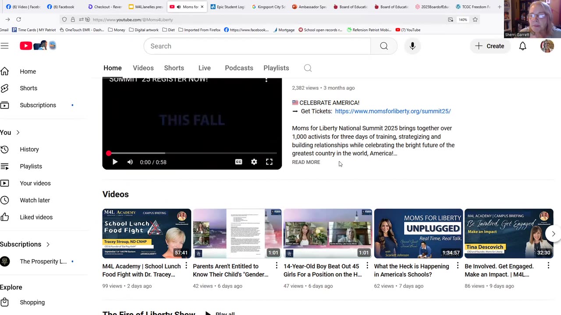Open options for 14-Year-Old Boy video
The width and height of the screenshot is (561, 315).
[367, 266]
